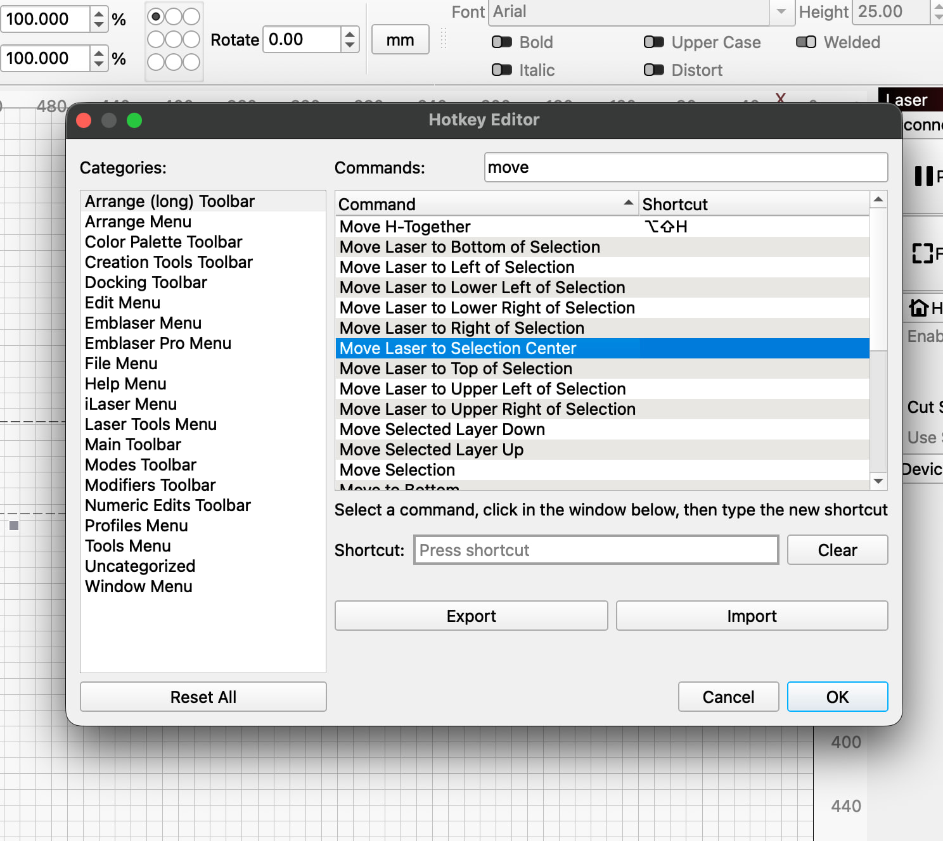Click the Rotate value stepper arrows
The image size is (943, 841).
[350, 39]
